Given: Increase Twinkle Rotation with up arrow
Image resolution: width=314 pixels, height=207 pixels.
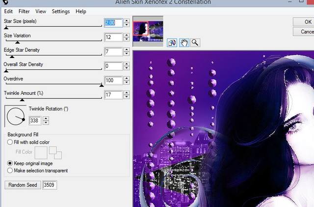Looking at the screenshot, I should tap(46, 118).
